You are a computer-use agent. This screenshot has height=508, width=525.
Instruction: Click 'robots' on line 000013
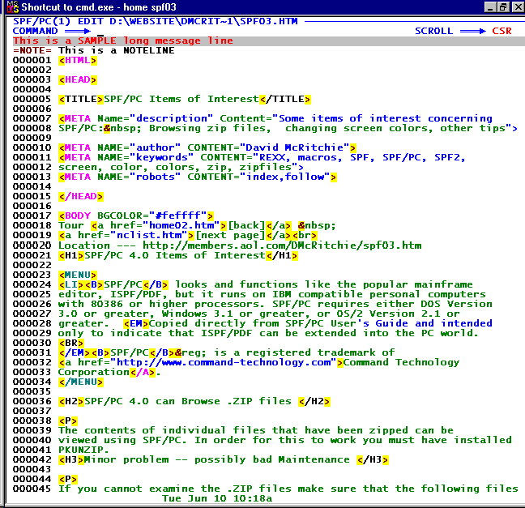(x=155, y=177)
